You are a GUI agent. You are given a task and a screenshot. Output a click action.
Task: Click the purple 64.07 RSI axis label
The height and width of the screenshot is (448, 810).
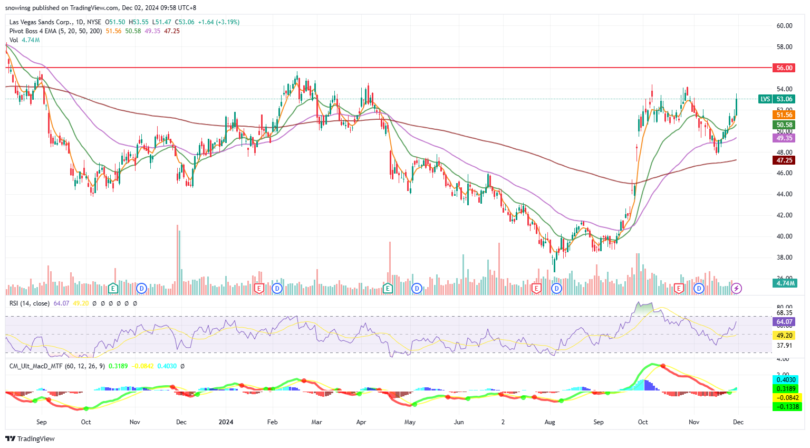(784, 321)
